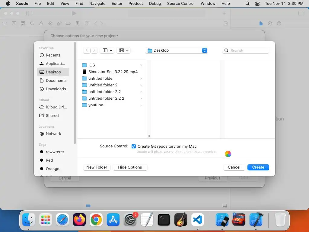Click the New Folder button
The image size is (309, 232).
97,167
